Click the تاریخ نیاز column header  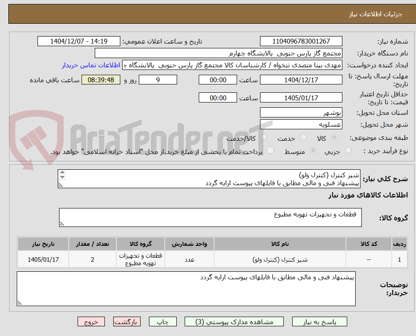[43, 244]
